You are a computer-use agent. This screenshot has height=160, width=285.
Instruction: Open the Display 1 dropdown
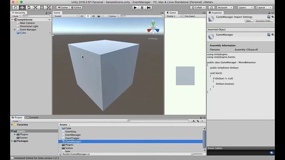click(174, 16)
